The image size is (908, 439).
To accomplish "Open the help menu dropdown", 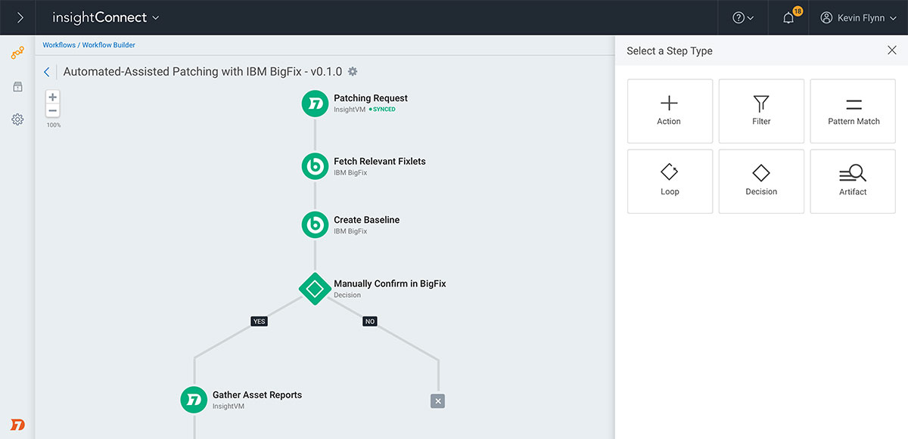I will [x=743, y=18].
